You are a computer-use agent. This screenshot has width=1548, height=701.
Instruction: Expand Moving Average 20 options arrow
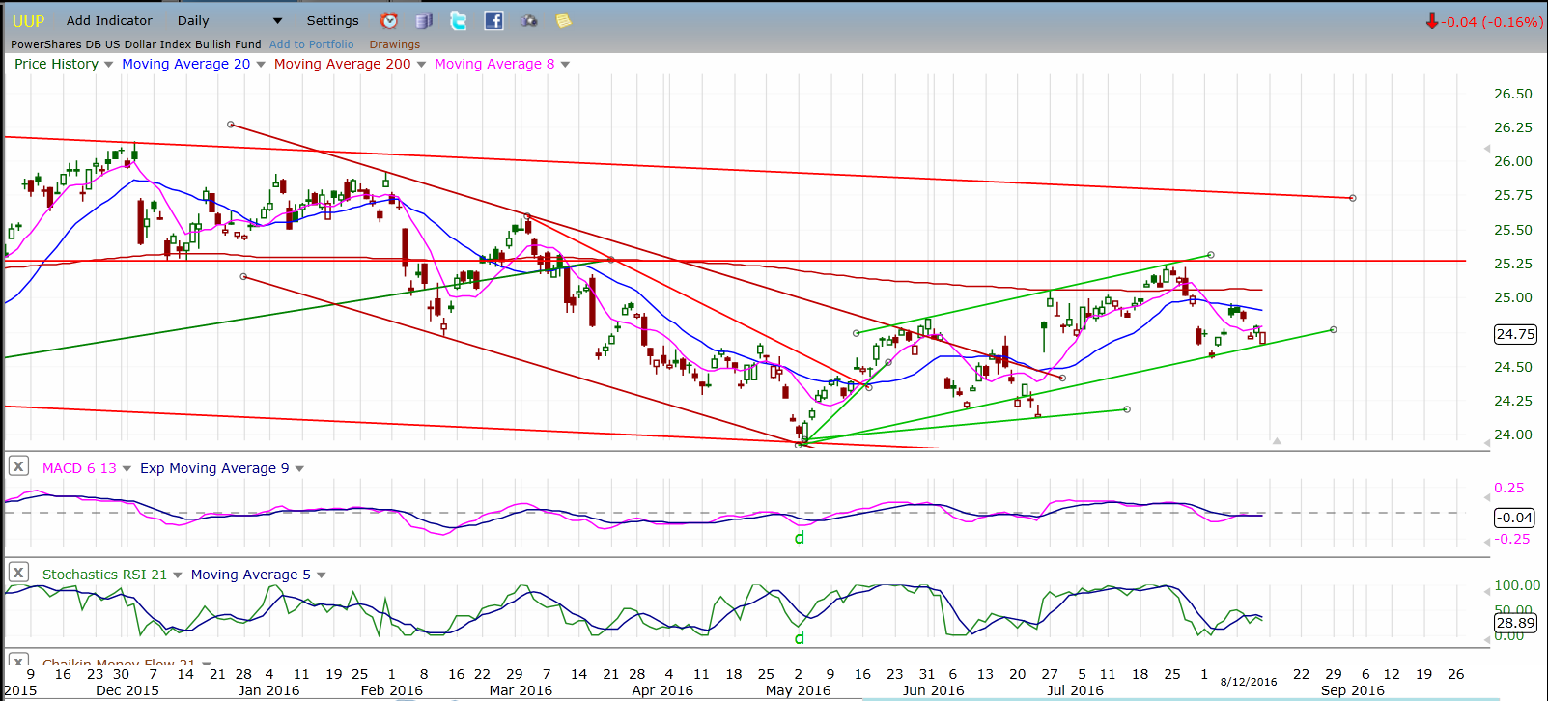(x=261, y=65)
